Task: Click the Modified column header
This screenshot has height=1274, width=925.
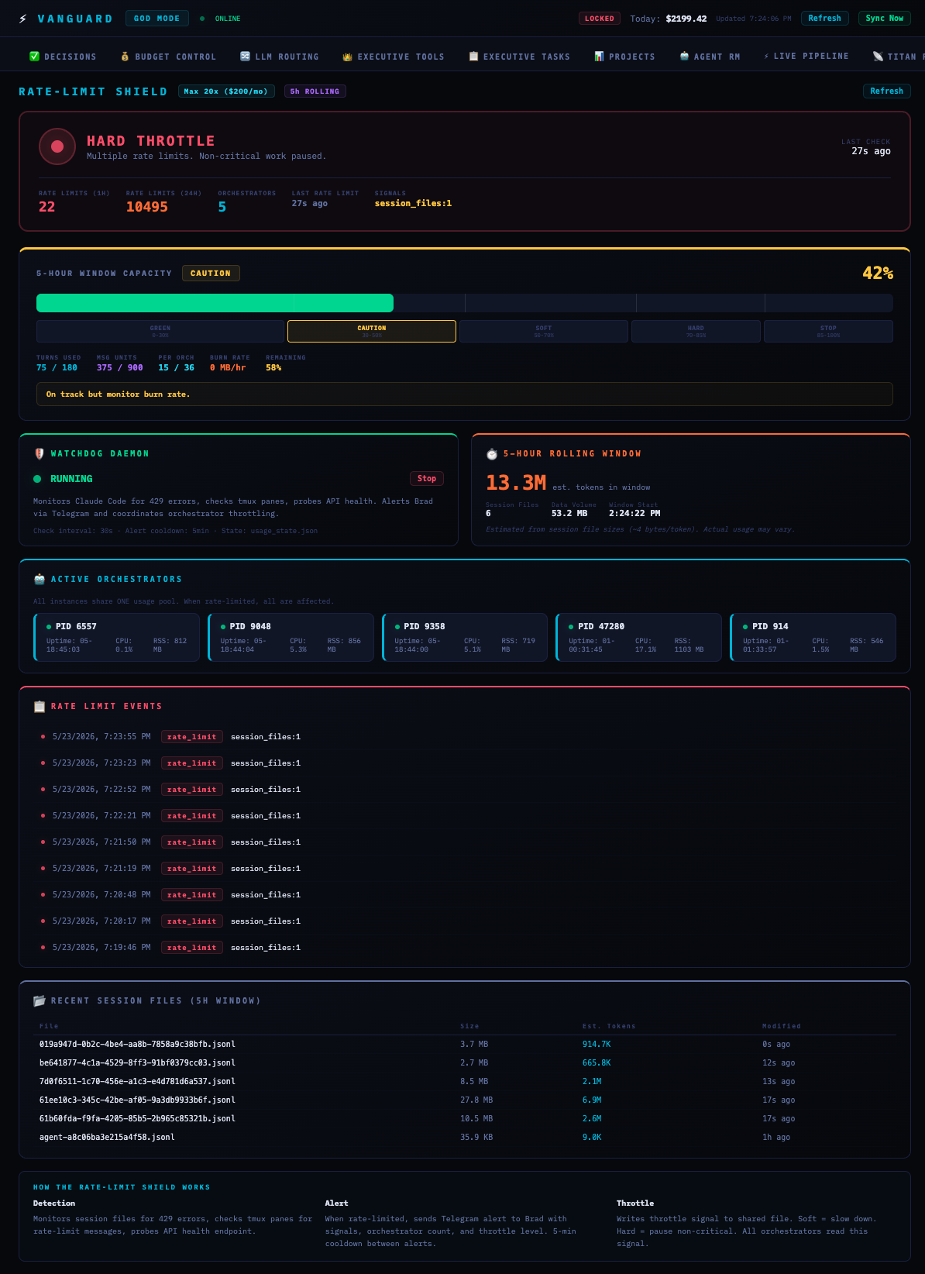Action: 782,1026
